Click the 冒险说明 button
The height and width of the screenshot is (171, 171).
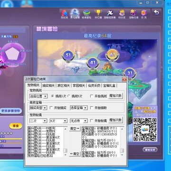[150, 150]
